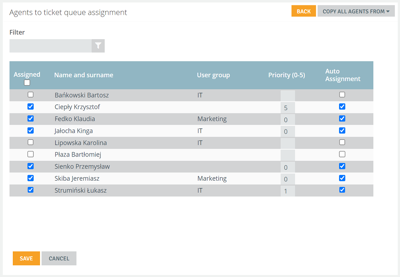Click the Priority (0-5) column header
The width and height of the screenshot is (400, 277).
coord(287,75)
